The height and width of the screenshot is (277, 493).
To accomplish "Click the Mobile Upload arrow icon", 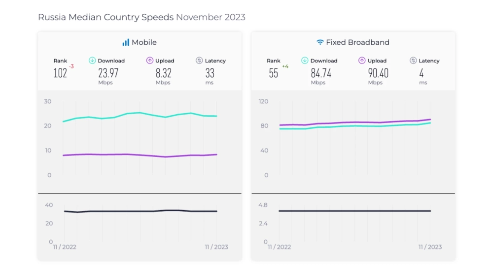I will 150,61.
